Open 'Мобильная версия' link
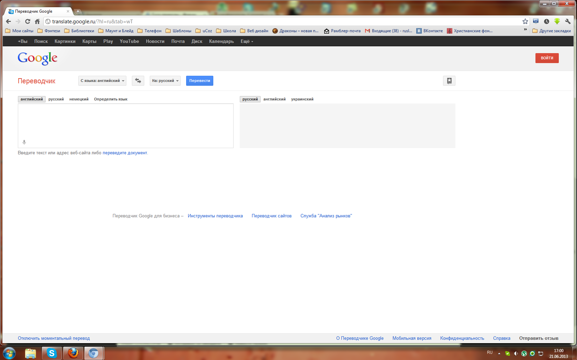Image resolution: width=577 pixels, height=360 pixels. coord(412,338)
